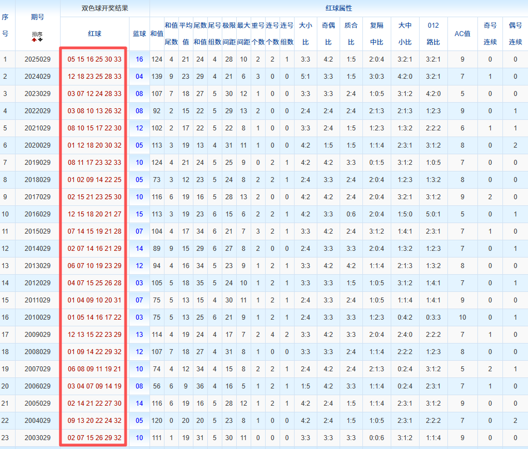Click the 平均值 column header
Viewport: 528px width, 449px height.
186,34
